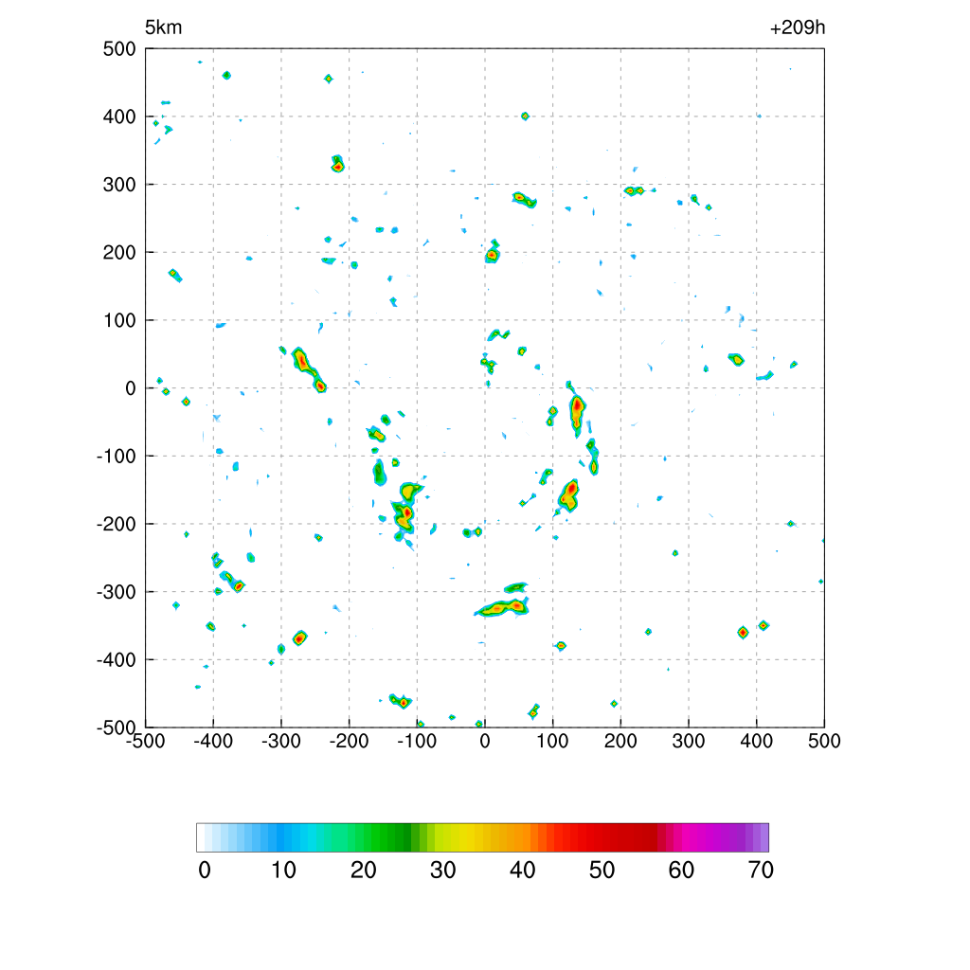Click the cell near x=-215, y=330
The width and height of the screenshot is (970, 970).
click(x=337, y=164)
